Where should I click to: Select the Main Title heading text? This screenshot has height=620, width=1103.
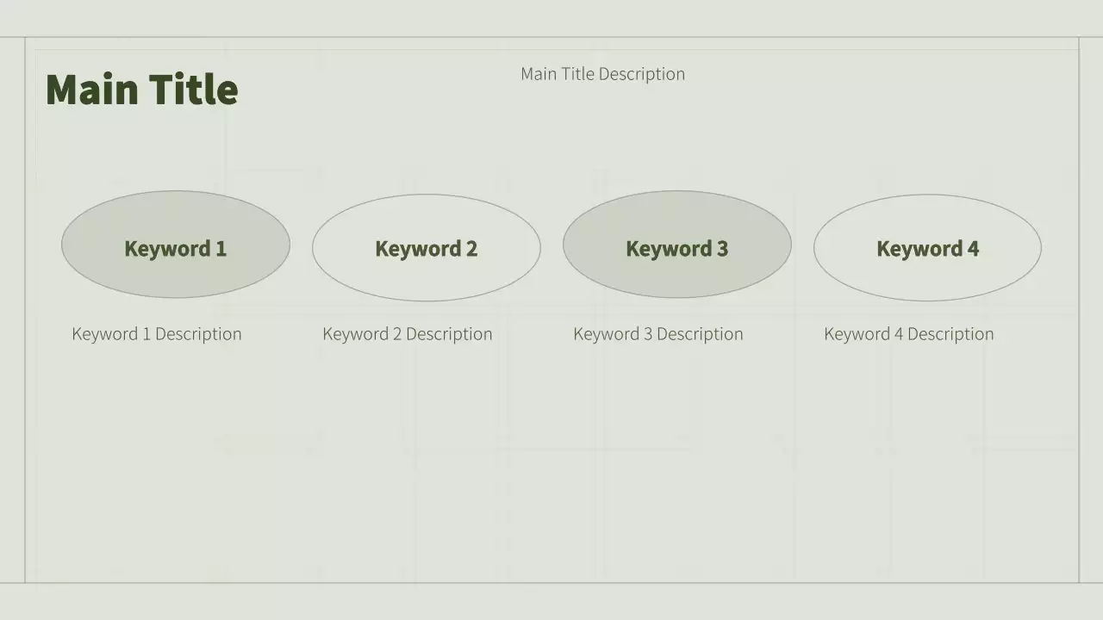(141, 90)
